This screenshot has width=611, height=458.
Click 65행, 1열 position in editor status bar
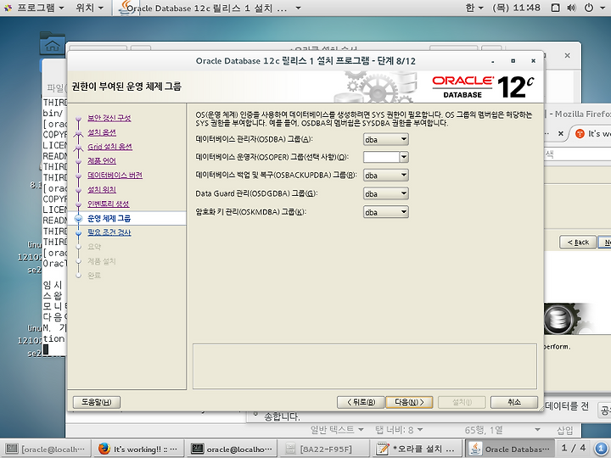484,430
